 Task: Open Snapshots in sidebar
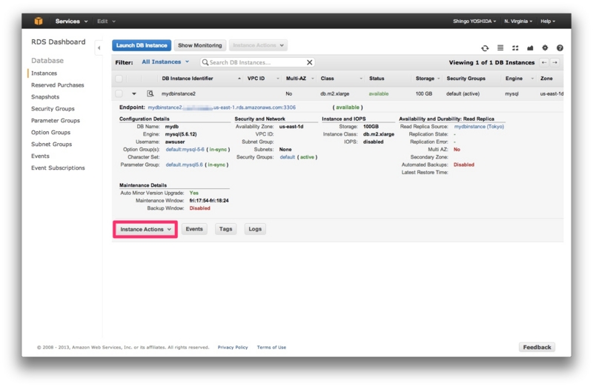tap(45, 97)
